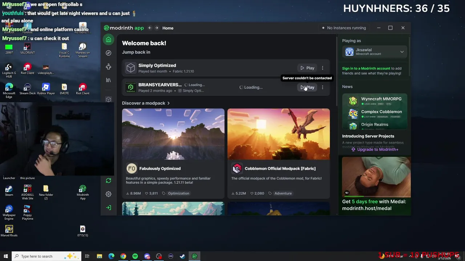Go back using the left arrow
Screen dimensions: 465x261
tap(150, 28)
